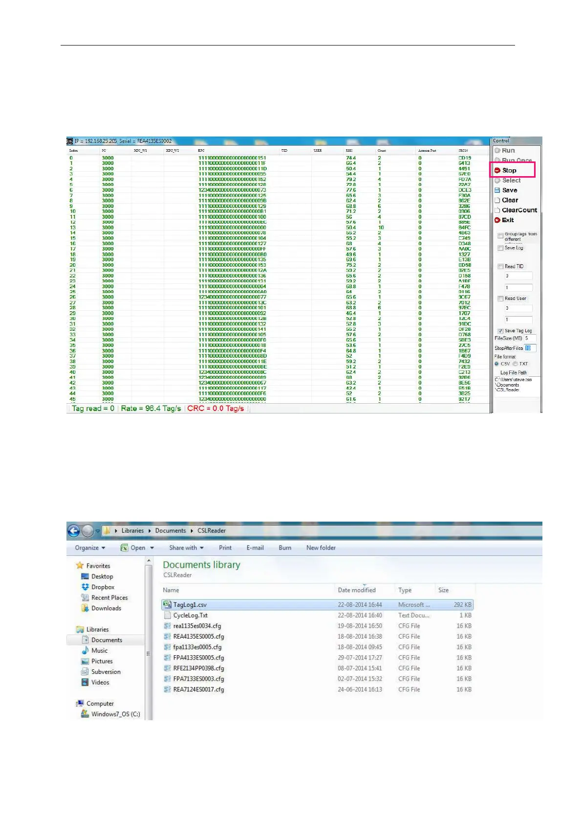Save tag data with the Save button
The image size is (582, 824).
(506, 190)
